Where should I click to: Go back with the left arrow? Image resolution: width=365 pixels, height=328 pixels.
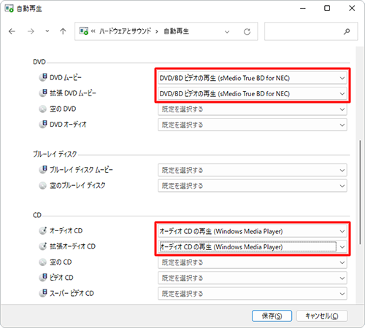coord(12,31)
